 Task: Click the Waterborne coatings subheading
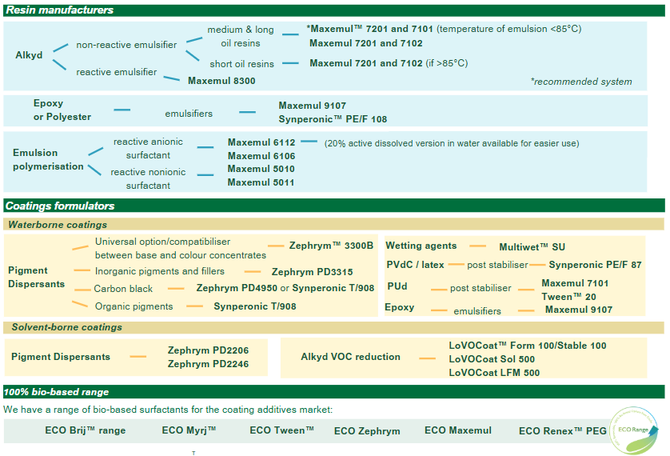coord(59,225)
